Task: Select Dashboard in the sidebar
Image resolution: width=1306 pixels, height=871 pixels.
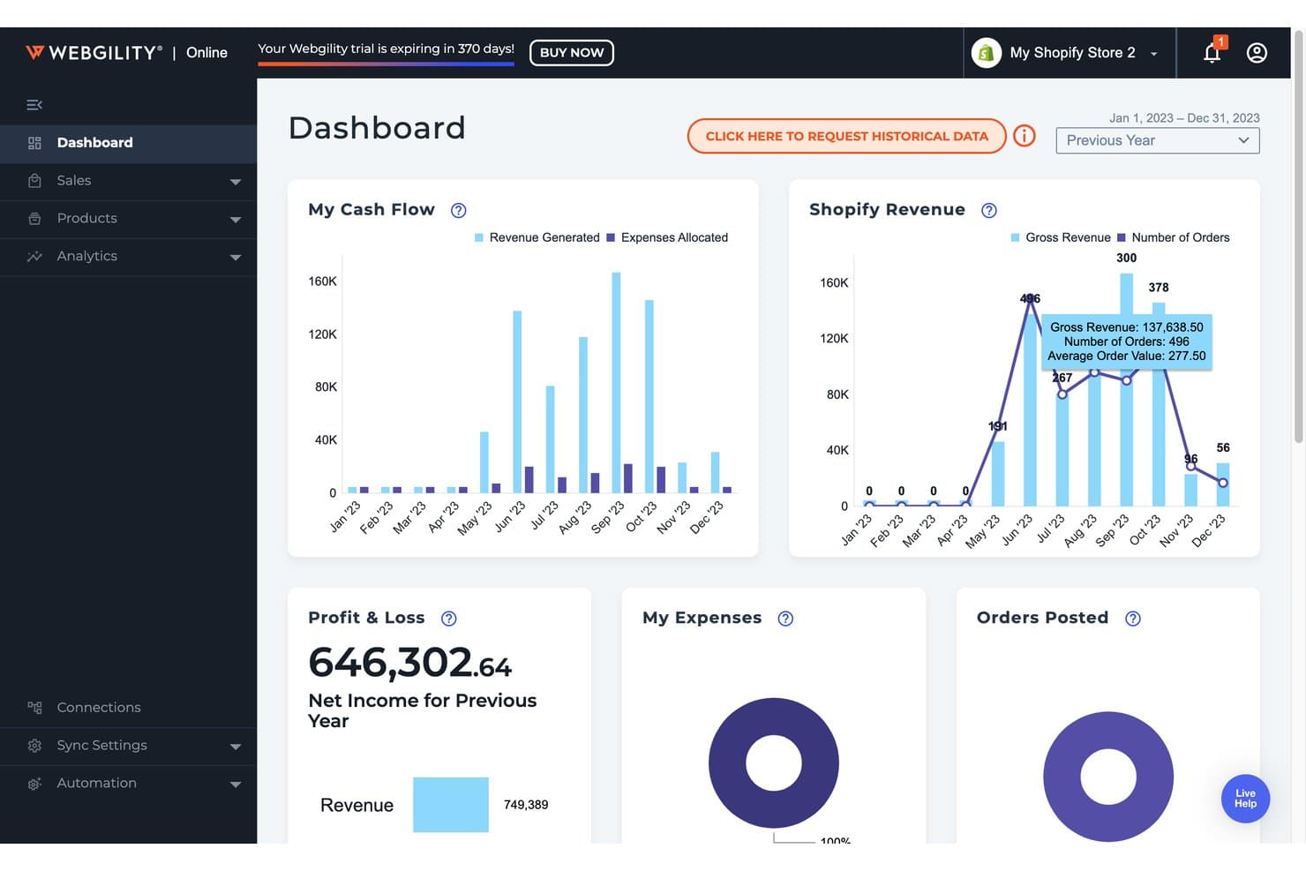Action: tap(129, 143)
